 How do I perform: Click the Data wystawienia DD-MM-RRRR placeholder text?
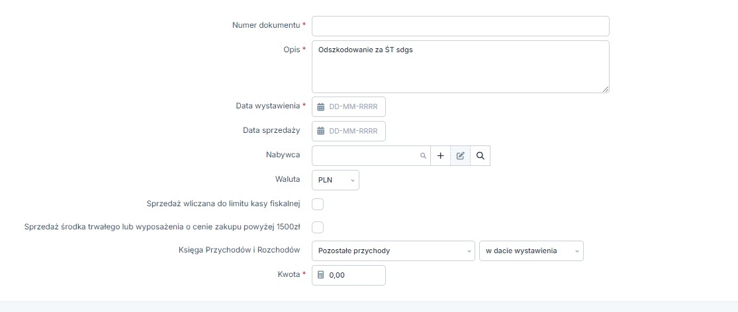[353, 107]
